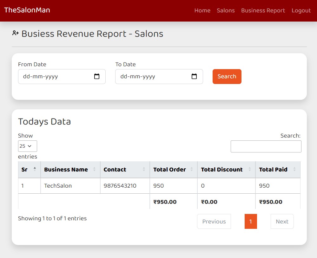Click the ₹950.00 Total Paid footer value
The width and height of the screenshot is (317, 258).
(x=271, y=202)
